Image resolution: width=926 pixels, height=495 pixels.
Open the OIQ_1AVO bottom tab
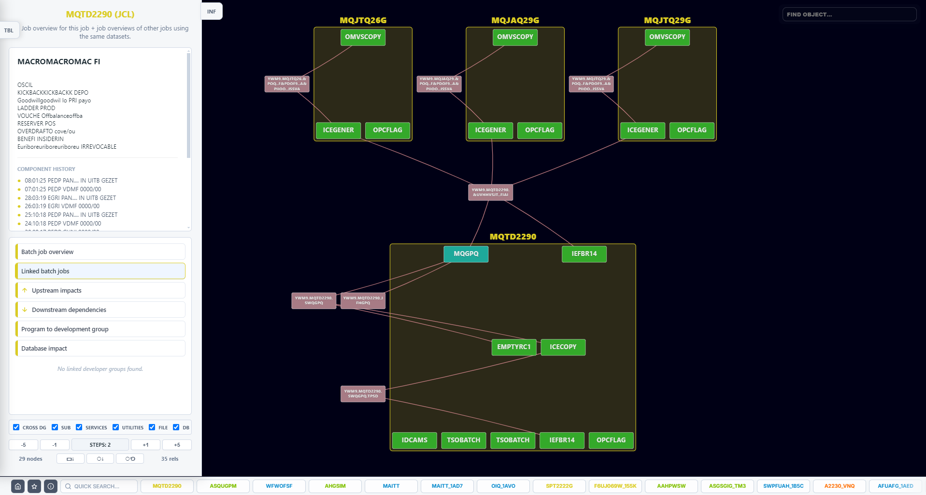pos(503,486)
